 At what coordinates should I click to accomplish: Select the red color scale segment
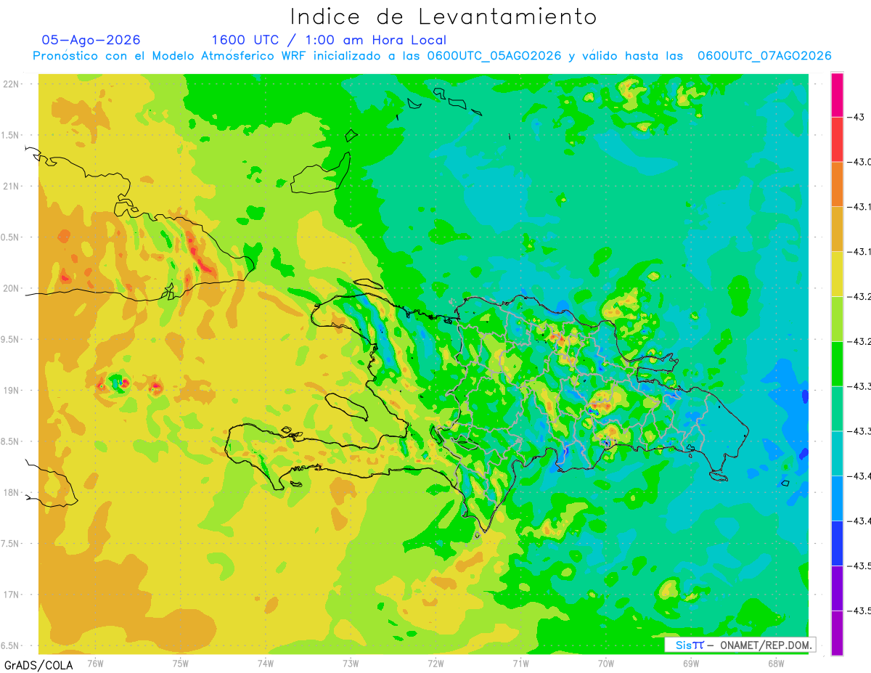coord(837,139)
